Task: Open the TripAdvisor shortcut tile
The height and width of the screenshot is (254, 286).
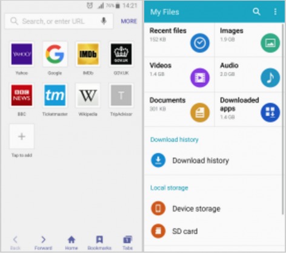Action: click(x=121, y=95)
